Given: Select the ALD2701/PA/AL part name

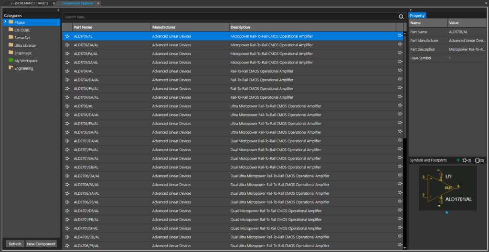Looking at the screenshot, I should pos(86,150).
